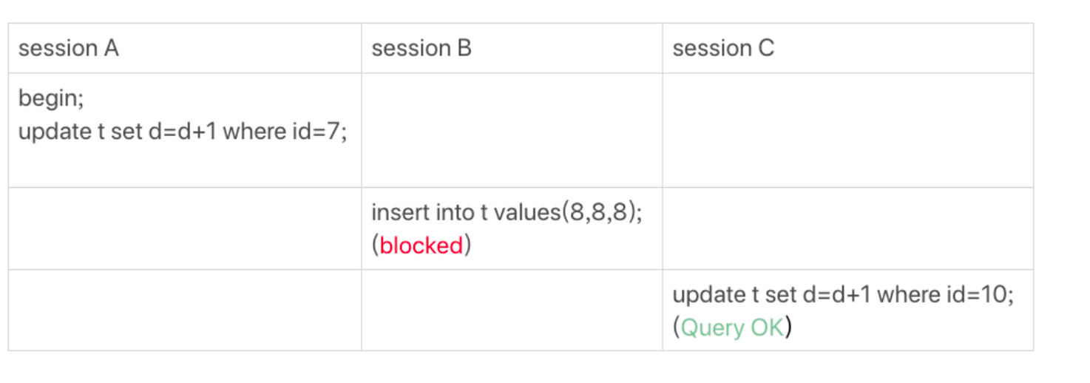This screenshot has width=1090, height=383.
Task: Select the update where id=10 statement
Action: pos(843,294)
